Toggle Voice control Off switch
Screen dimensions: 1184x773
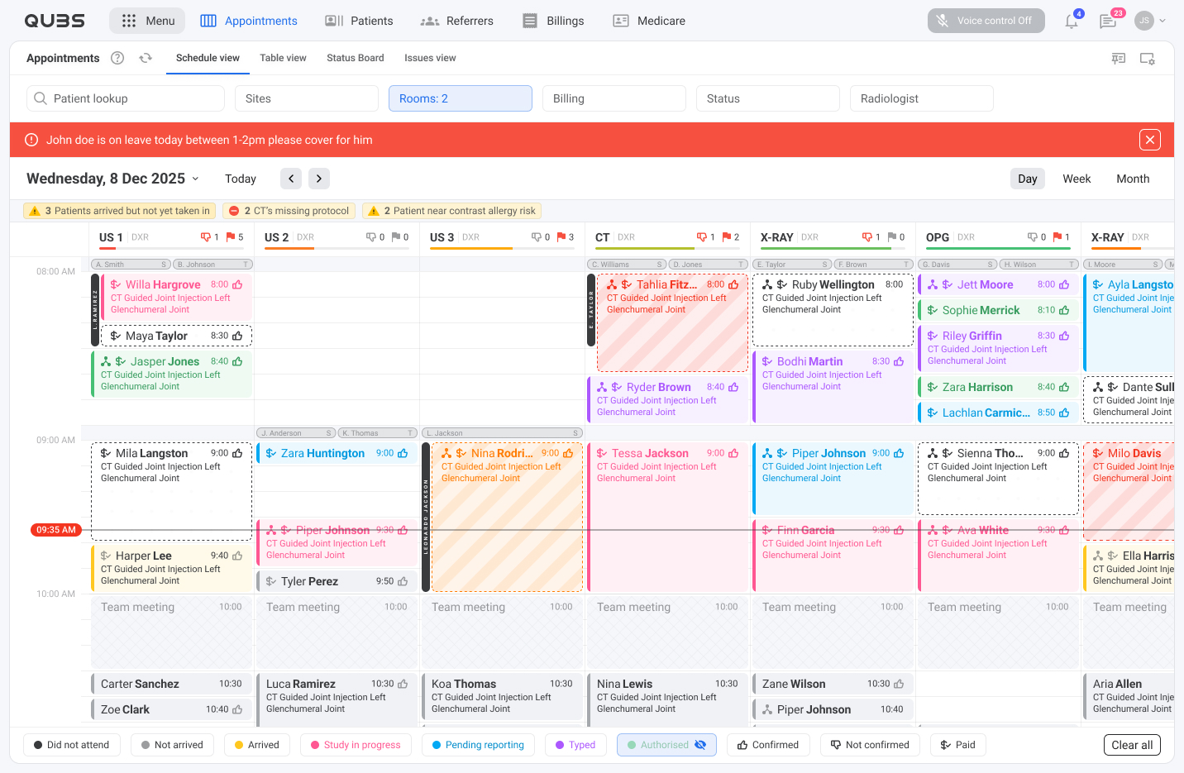986,21
